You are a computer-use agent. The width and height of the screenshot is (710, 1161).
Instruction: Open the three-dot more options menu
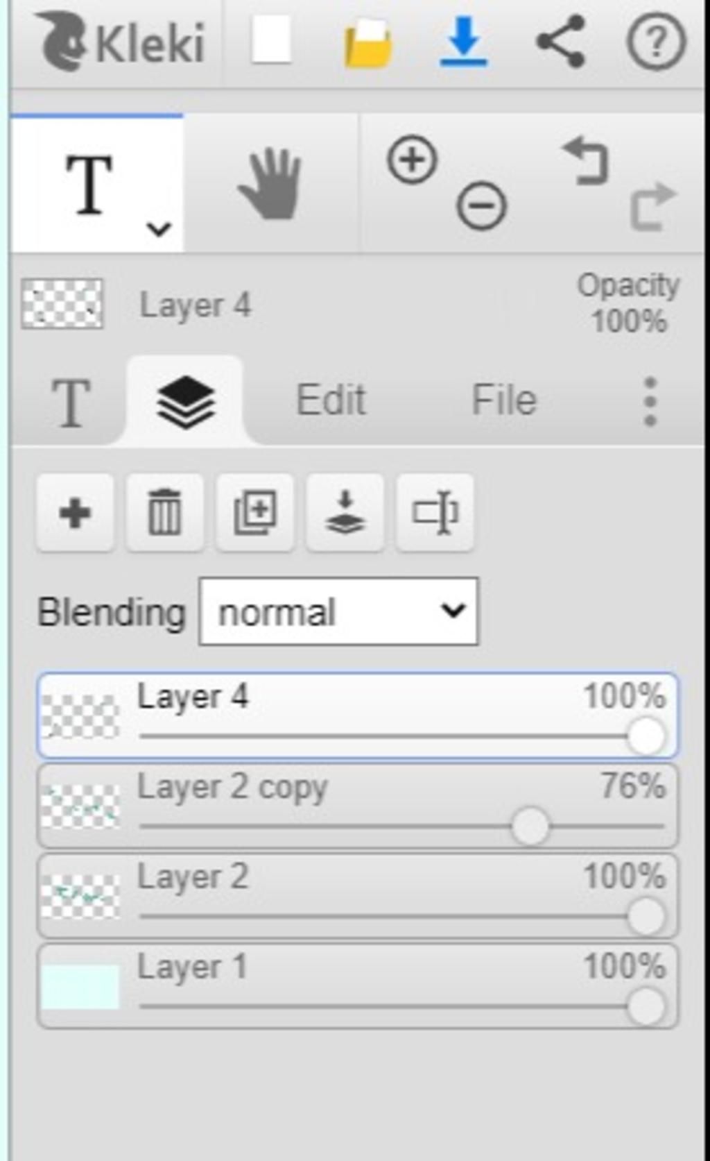pos(650,402)
